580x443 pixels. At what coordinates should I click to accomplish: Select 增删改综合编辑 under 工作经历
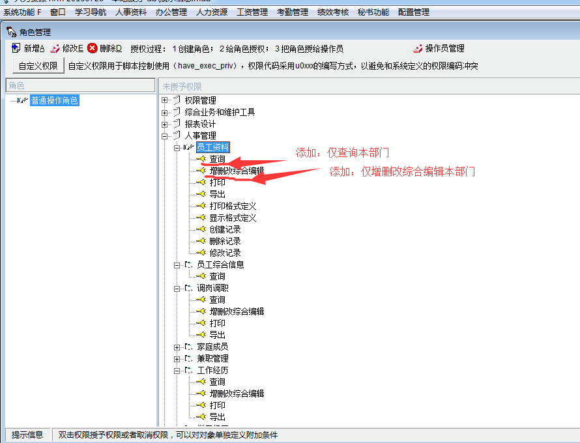[x=237, y=393]
